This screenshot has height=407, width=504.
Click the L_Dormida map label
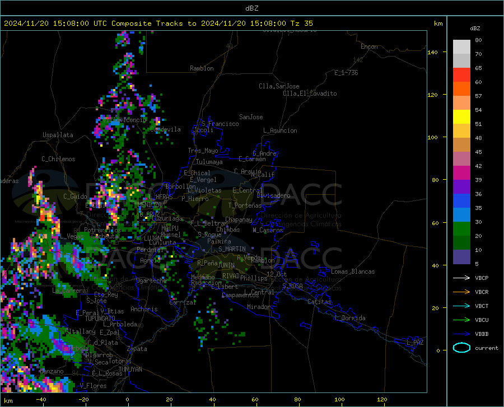pyautogui.click(x=349, y=318)
